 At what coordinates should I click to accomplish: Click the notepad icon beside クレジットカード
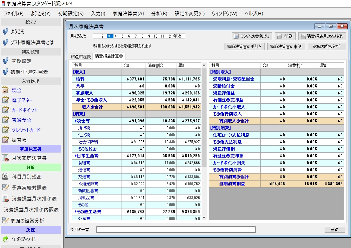pos(5,130)
